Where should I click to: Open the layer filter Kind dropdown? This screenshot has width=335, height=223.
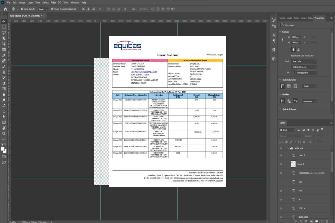coord(287,130)
